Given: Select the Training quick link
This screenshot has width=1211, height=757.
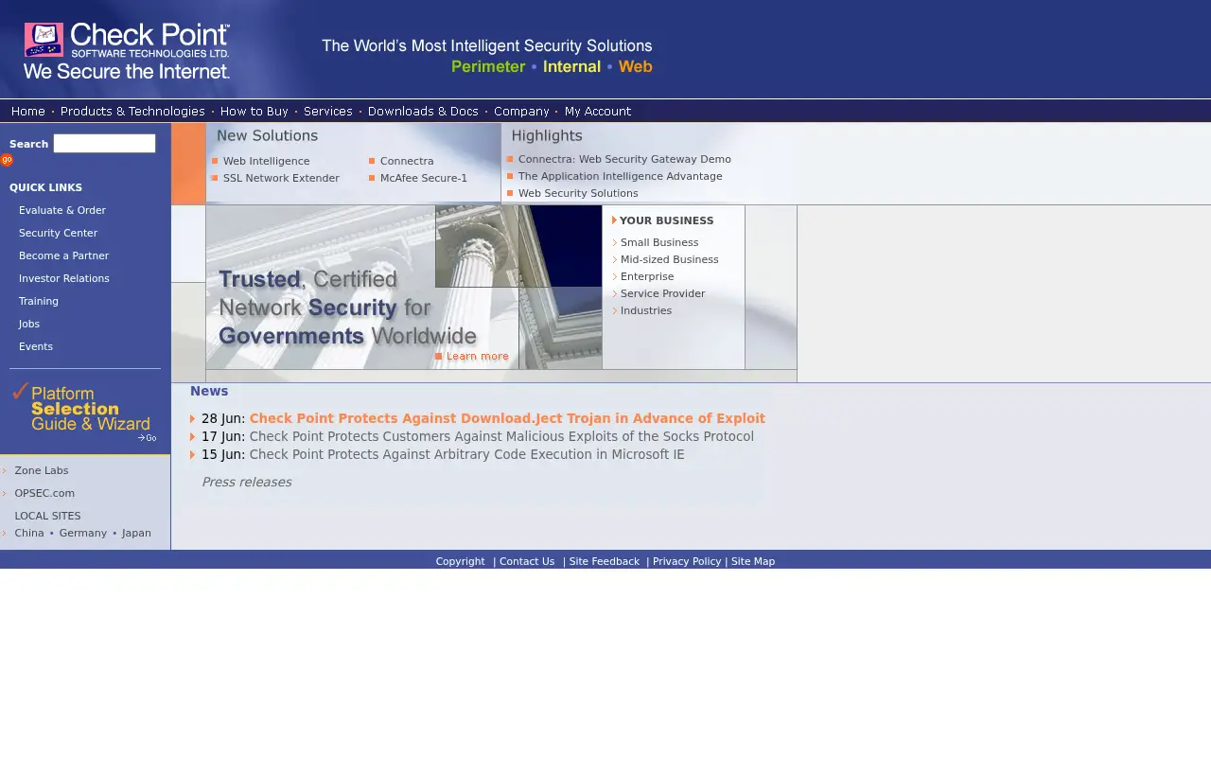Looking at the screenshot, I should (x=39, y=301).
